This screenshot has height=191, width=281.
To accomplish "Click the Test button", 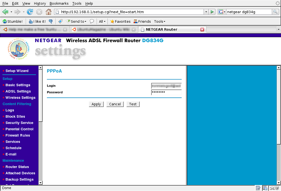I will 133,104.
